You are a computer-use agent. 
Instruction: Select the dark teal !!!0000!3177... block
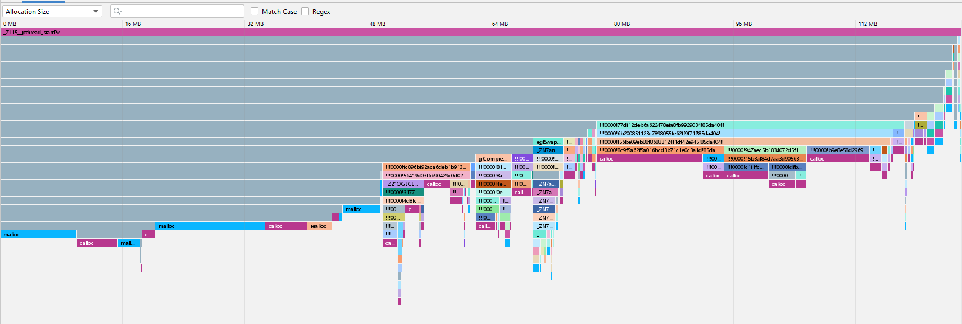pyautogui.click(x=403, y=193)
